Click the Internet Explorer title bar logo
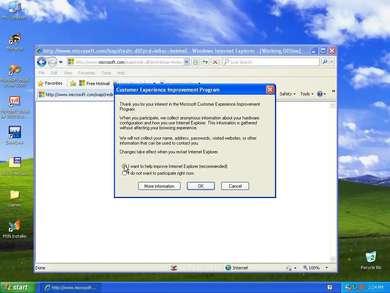Image resolution: width=390 pixels, height=293 pixels. (x=39, y=51)
